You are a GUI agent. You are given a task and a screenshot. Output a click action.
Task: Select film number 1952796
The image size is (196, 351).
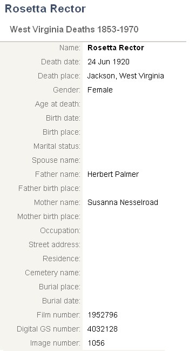pyautogui.click(x=103, y=315)
